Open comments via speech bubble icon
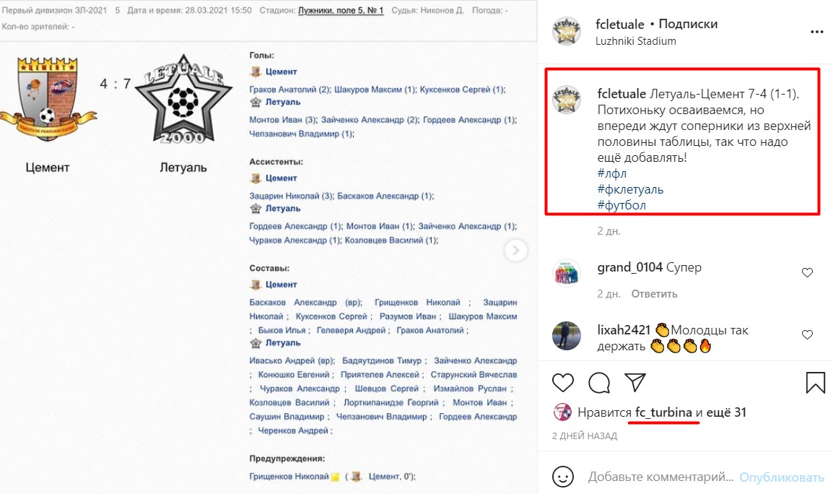Image resolution: width=833 pixels, height=494 pixels. 599,383
